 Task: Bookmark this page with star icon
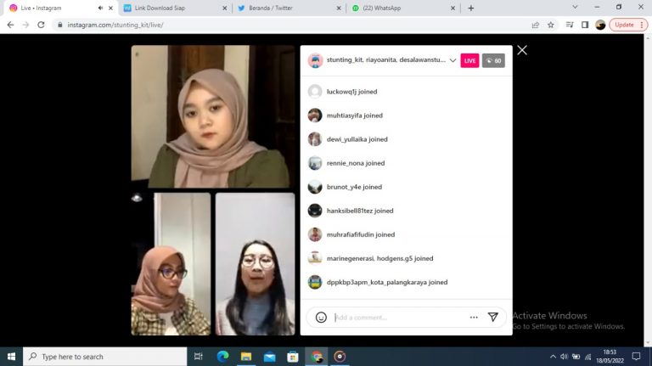[550, 25]
